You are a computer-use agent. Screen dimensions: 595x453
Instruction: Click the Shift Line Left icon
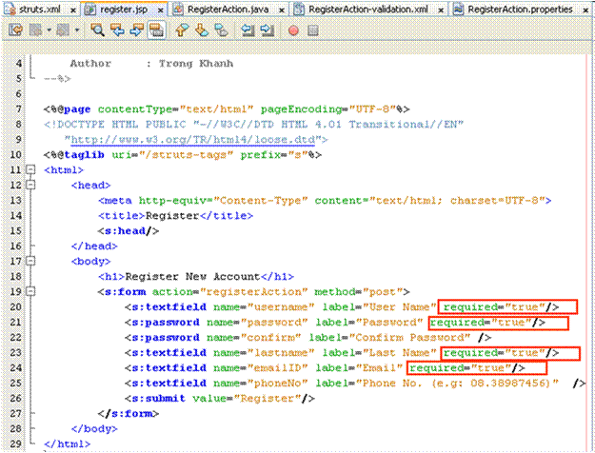248,30
